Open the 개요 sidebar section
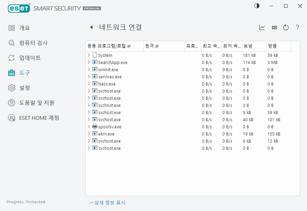The height and width of the screenshot is (211, 307). click(24, 28)
